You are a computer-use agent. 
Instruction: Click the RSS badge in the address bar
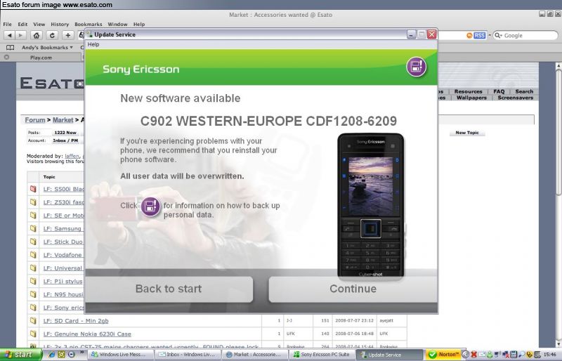click(480, 35)
